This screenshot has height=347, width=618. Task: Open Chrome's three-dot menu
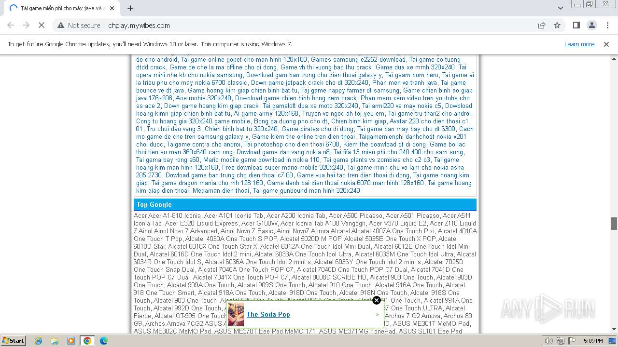(x=607, y=26)
